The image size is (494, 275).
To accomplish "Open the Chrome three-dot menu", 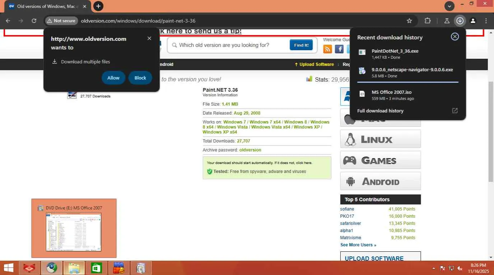I will [486, 21].
